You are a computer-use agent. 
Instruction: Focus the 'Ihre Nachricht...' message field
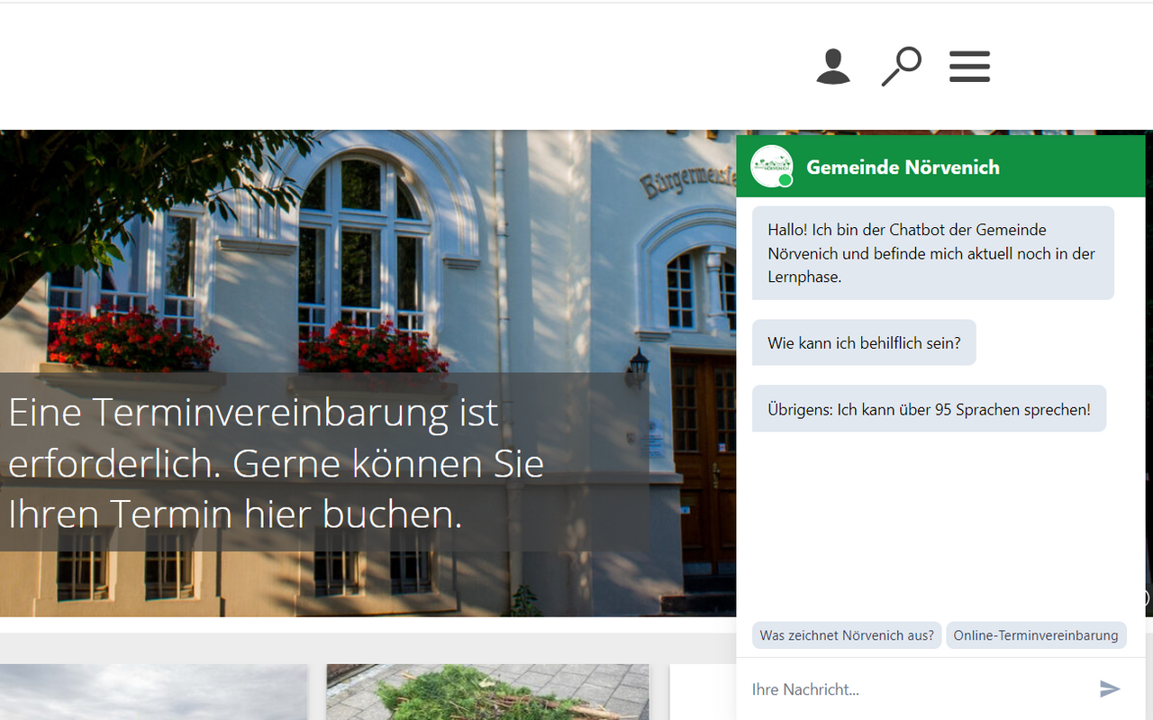(x=919, y=689)
